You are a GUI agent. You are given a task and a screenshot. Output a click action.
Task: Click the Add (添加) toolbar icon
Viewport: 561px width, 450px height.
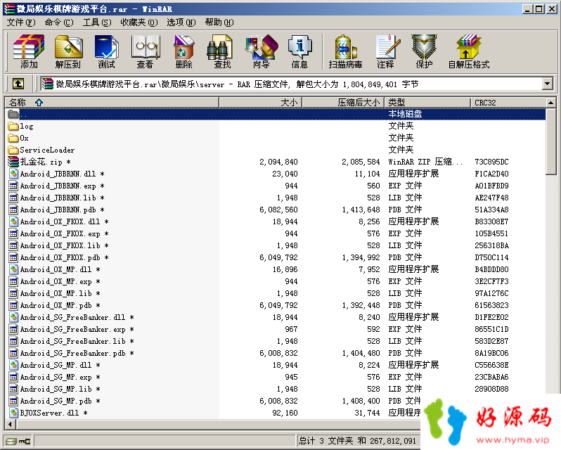(29, 51)
